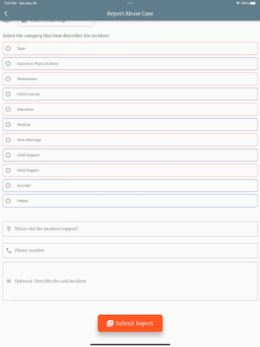
Task: Choose the Education category
Action: tap(8, 109)
